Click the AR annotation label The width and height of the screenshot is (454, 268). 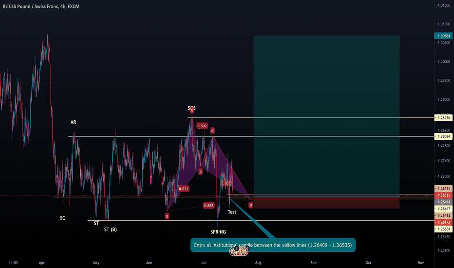73,122
